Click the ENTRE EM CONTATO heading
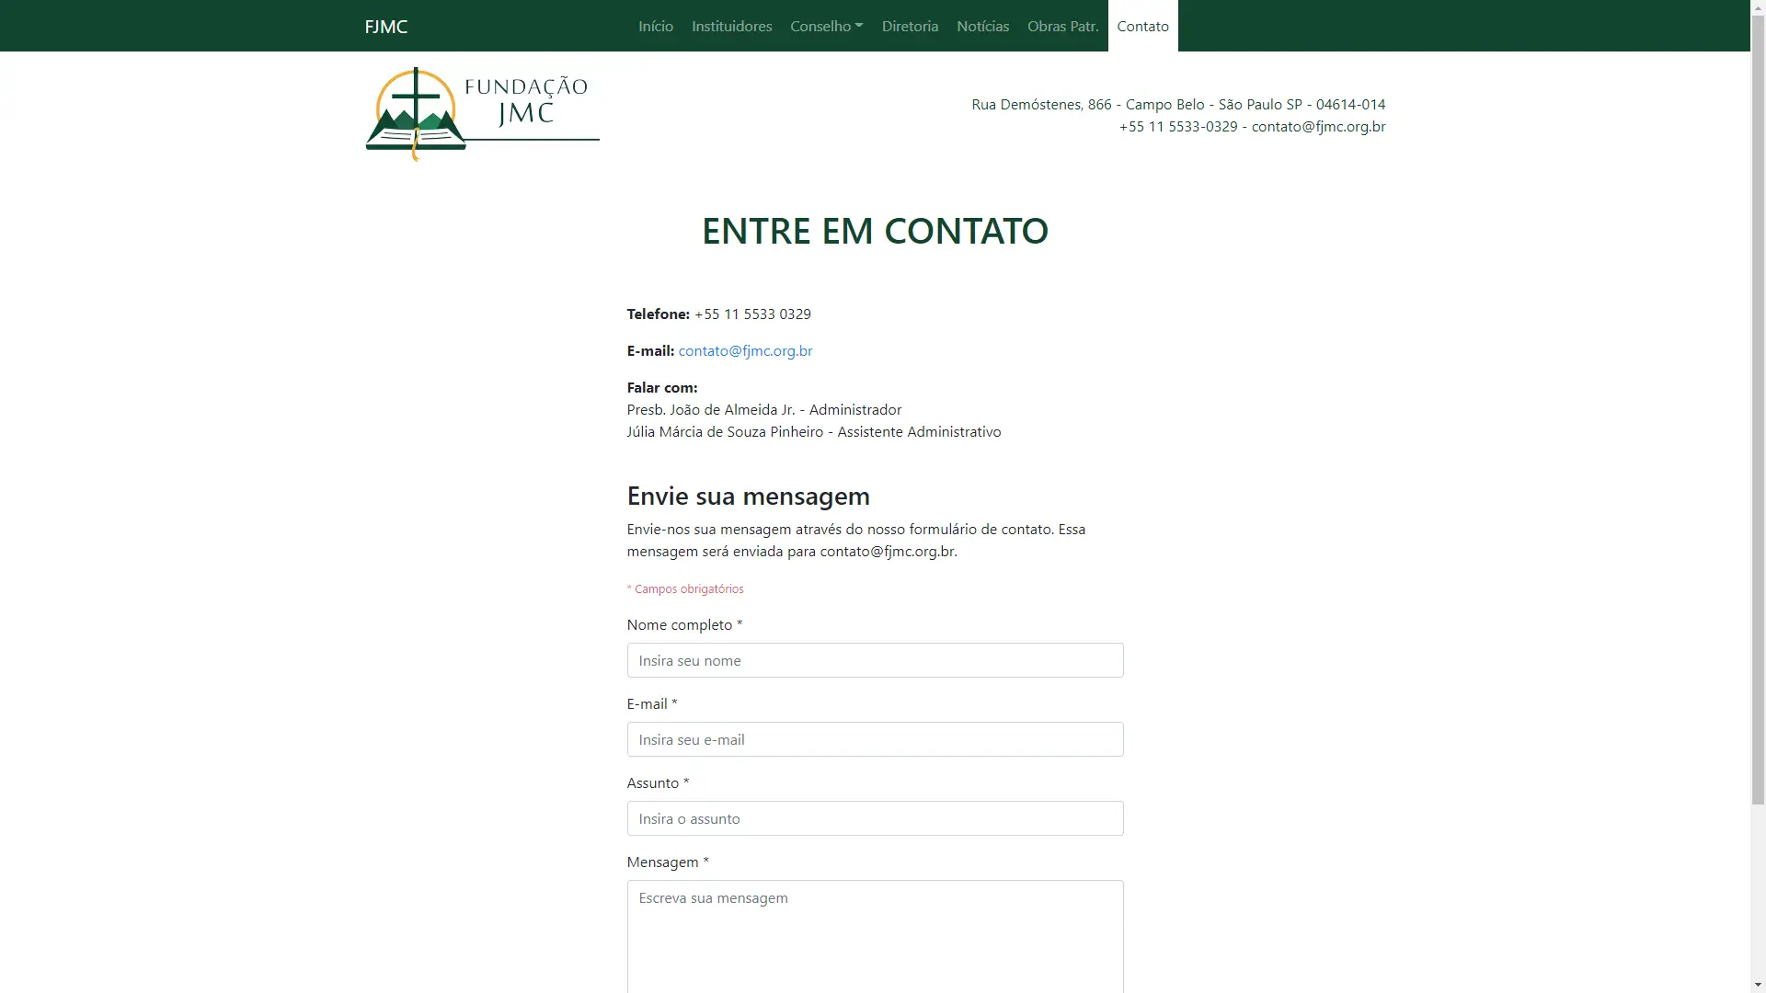Viewport: 1766px width, 993px height. [875, 231]
